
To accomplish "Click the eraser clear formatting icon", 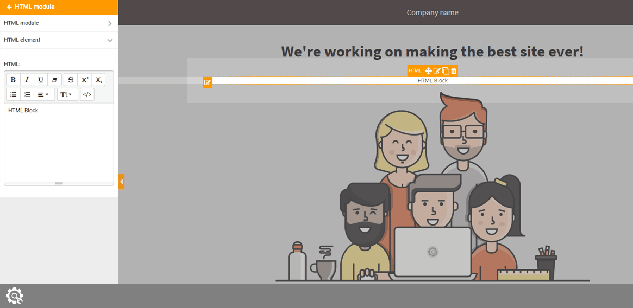I will tap(54, 80).
